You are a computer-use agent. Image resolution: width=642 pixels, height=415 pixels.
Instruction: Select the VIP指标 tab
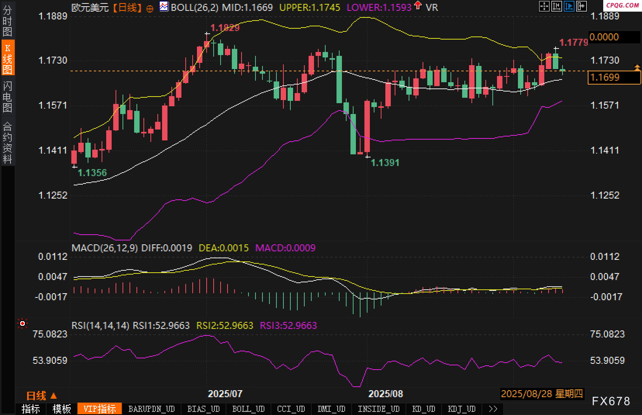click(x=100, y=409)
